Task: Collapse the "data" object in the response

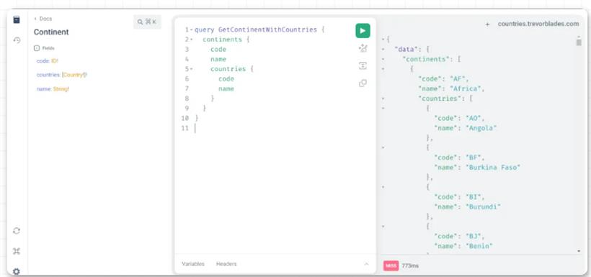Action: click(x=383, y=50)
